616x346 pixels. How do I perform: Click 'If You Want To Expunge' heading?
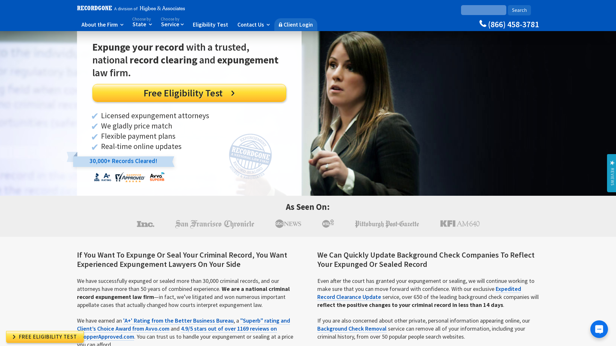(182, 259)
